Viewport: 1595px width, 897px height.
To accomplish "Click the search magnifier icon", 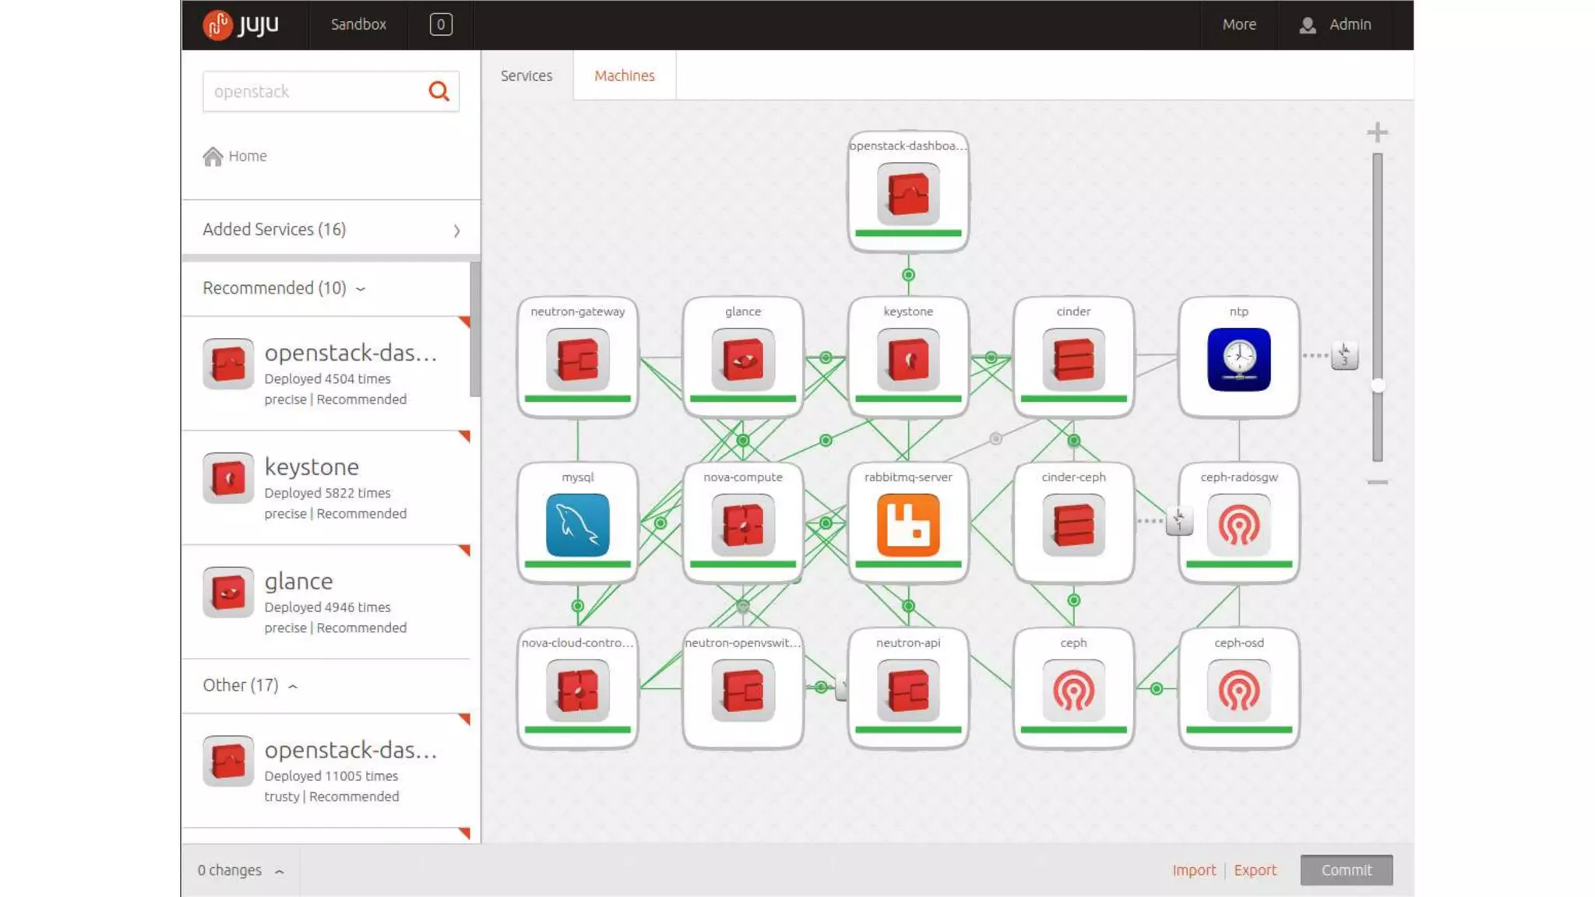I will [438, 91].
